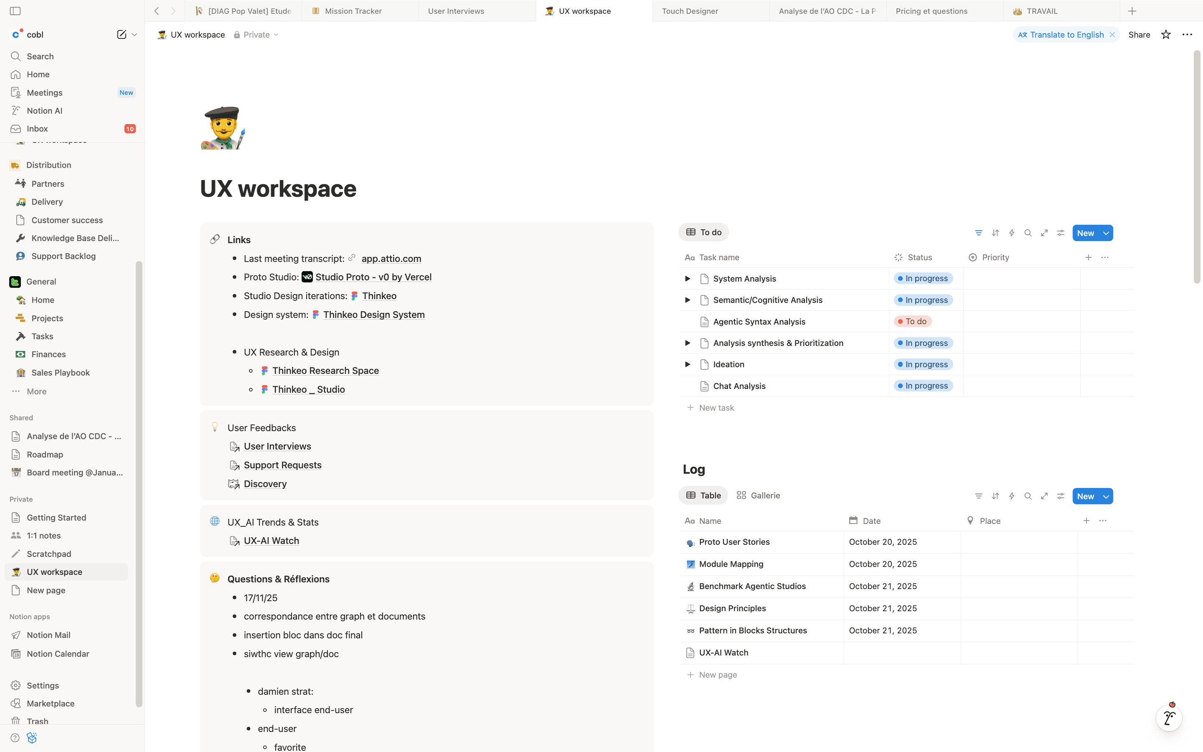Open the Benchmark Agentic Studios log entry
Viewport: 1203px width, 752px height.
tap(752, 586)
